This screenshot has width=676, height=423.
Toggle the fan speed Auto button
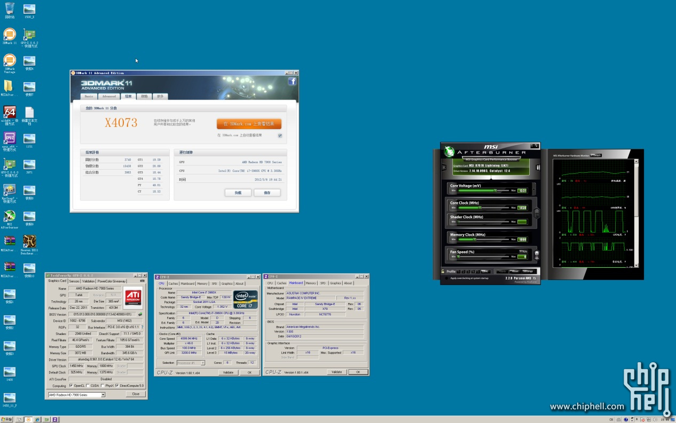point(523,251)
